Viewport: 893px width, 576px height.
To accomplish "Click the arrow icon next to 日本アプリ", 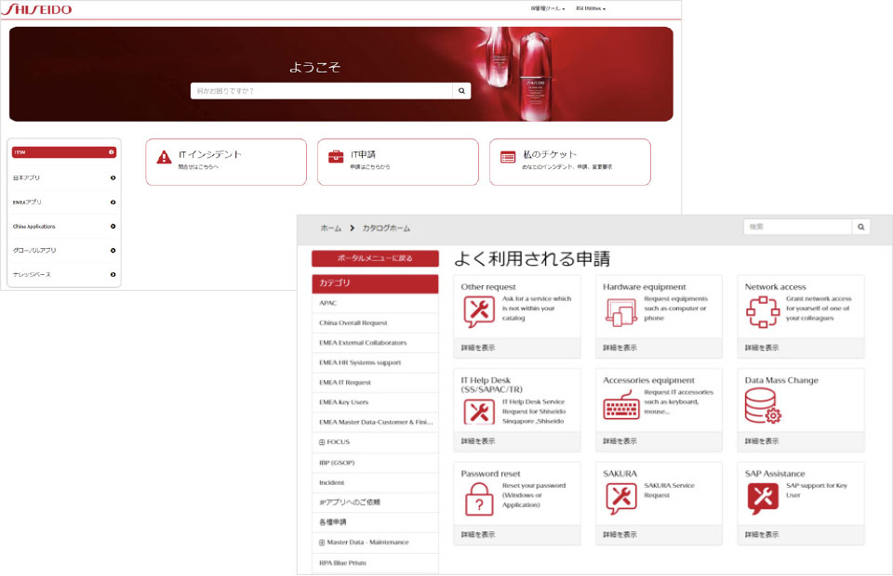I will click(x=113, y=178).
